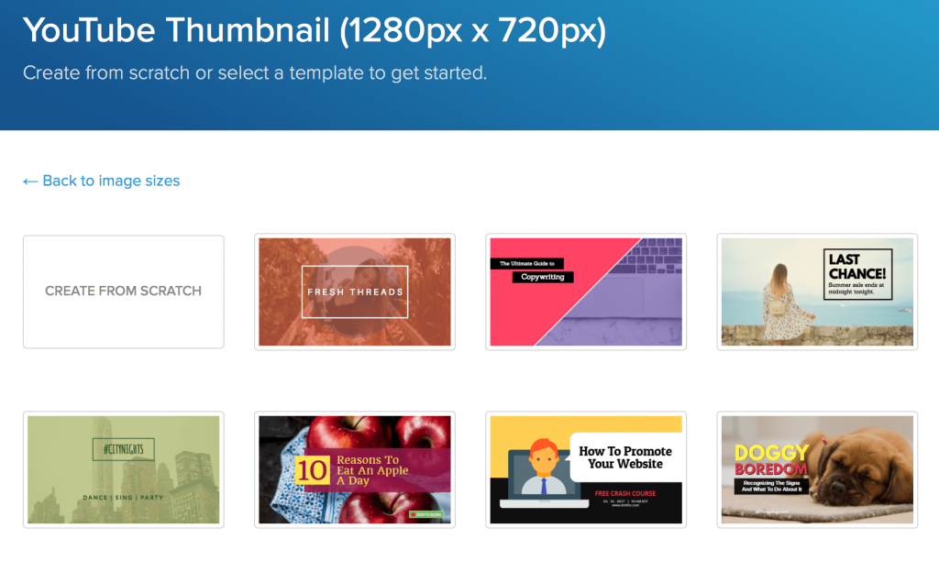Screen dimensions: 939x572
Task: Click the Back to image sizes link
Action: coord(101,181)
